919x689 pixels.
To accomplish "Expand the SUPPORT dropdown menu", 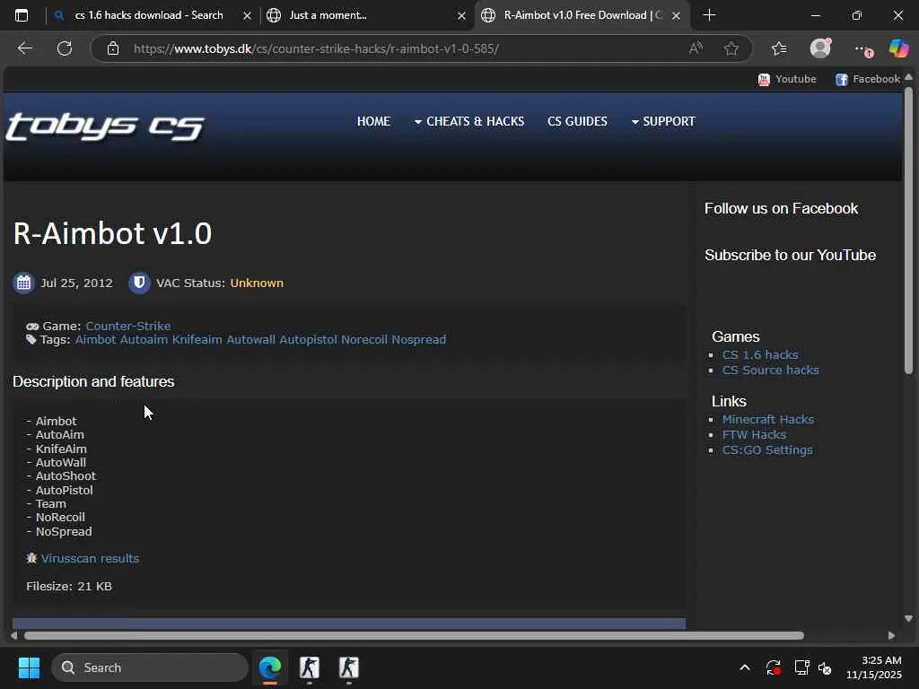I will (663, 121).
